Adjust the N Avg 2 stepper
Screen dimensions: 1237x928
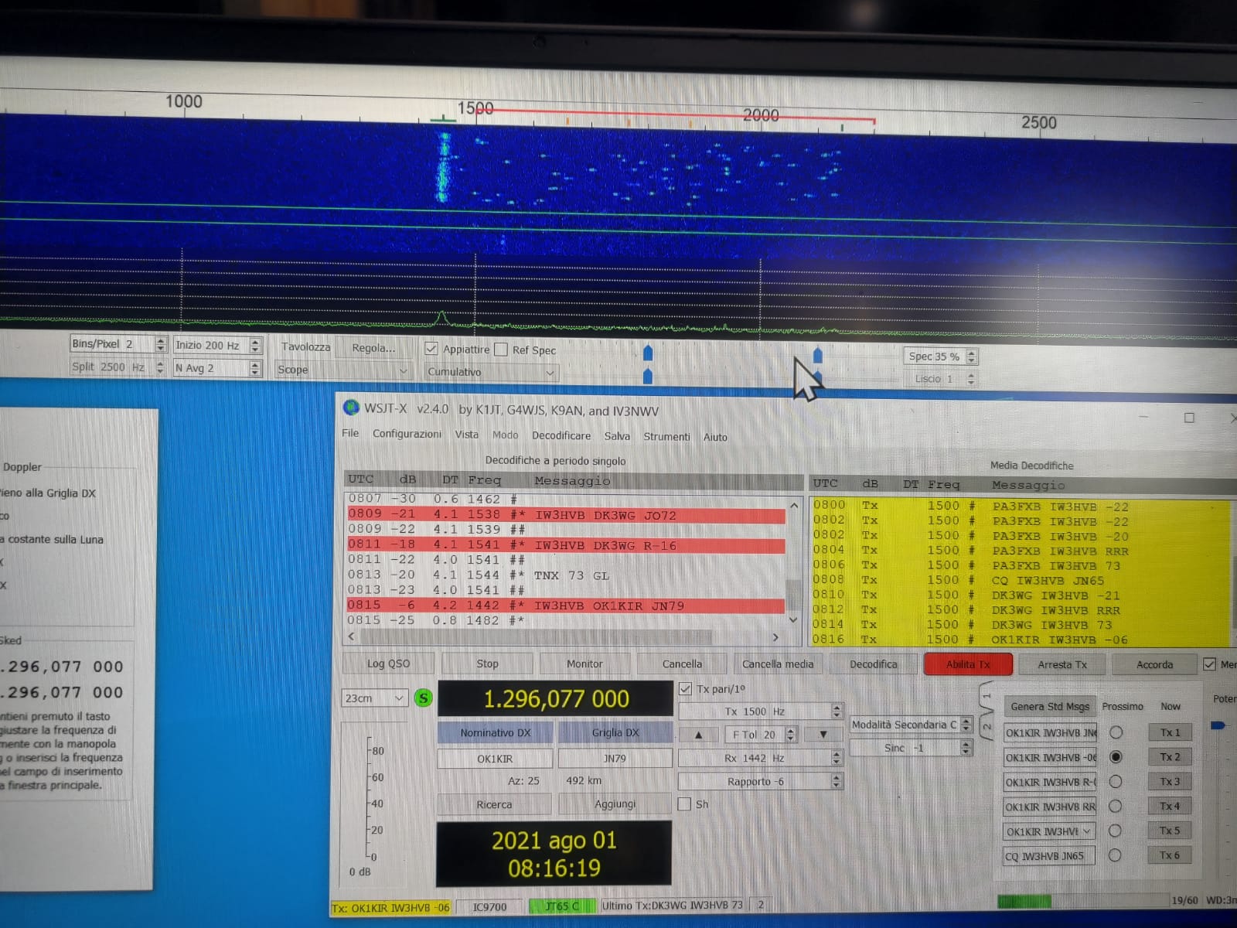pyautogui.click(x=255, y=368)
